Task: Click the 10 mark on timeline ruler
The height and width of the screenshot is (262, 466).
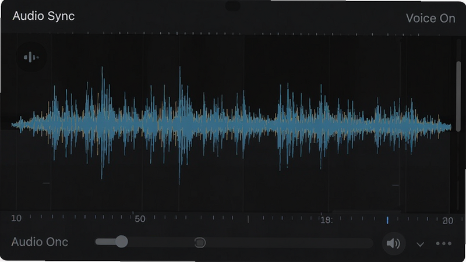Action: click(x=16, y=218)
